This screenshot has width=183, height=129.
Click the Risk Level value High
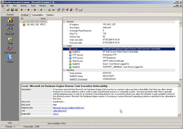(x=55, y=105)
